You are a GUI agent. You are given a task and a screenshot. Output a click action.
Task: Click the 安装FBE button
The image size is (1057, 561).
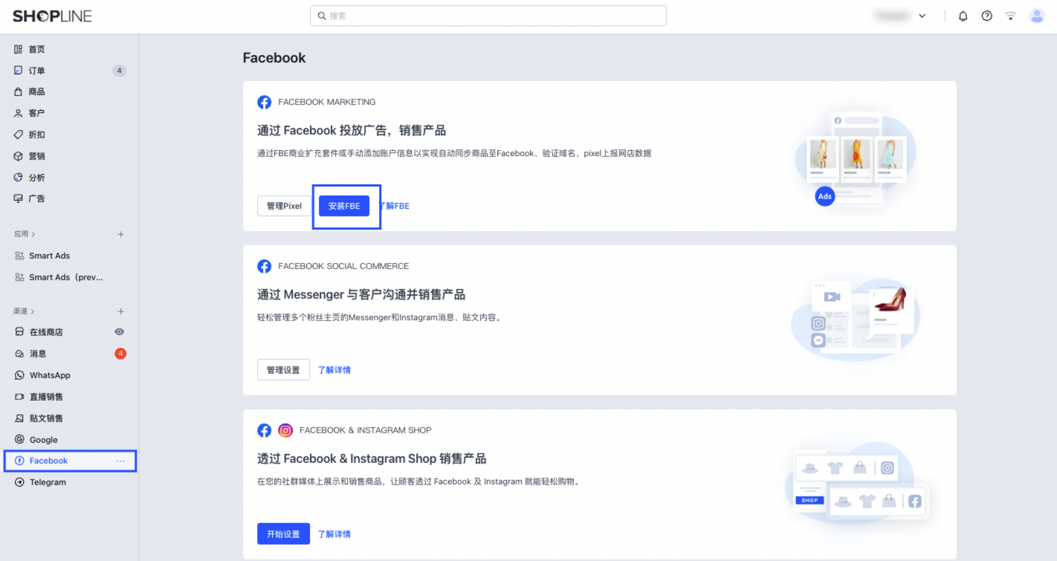[344, 206]
